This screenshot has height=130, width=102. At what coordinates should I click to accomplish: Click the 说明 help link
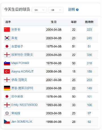pos(71,10)
